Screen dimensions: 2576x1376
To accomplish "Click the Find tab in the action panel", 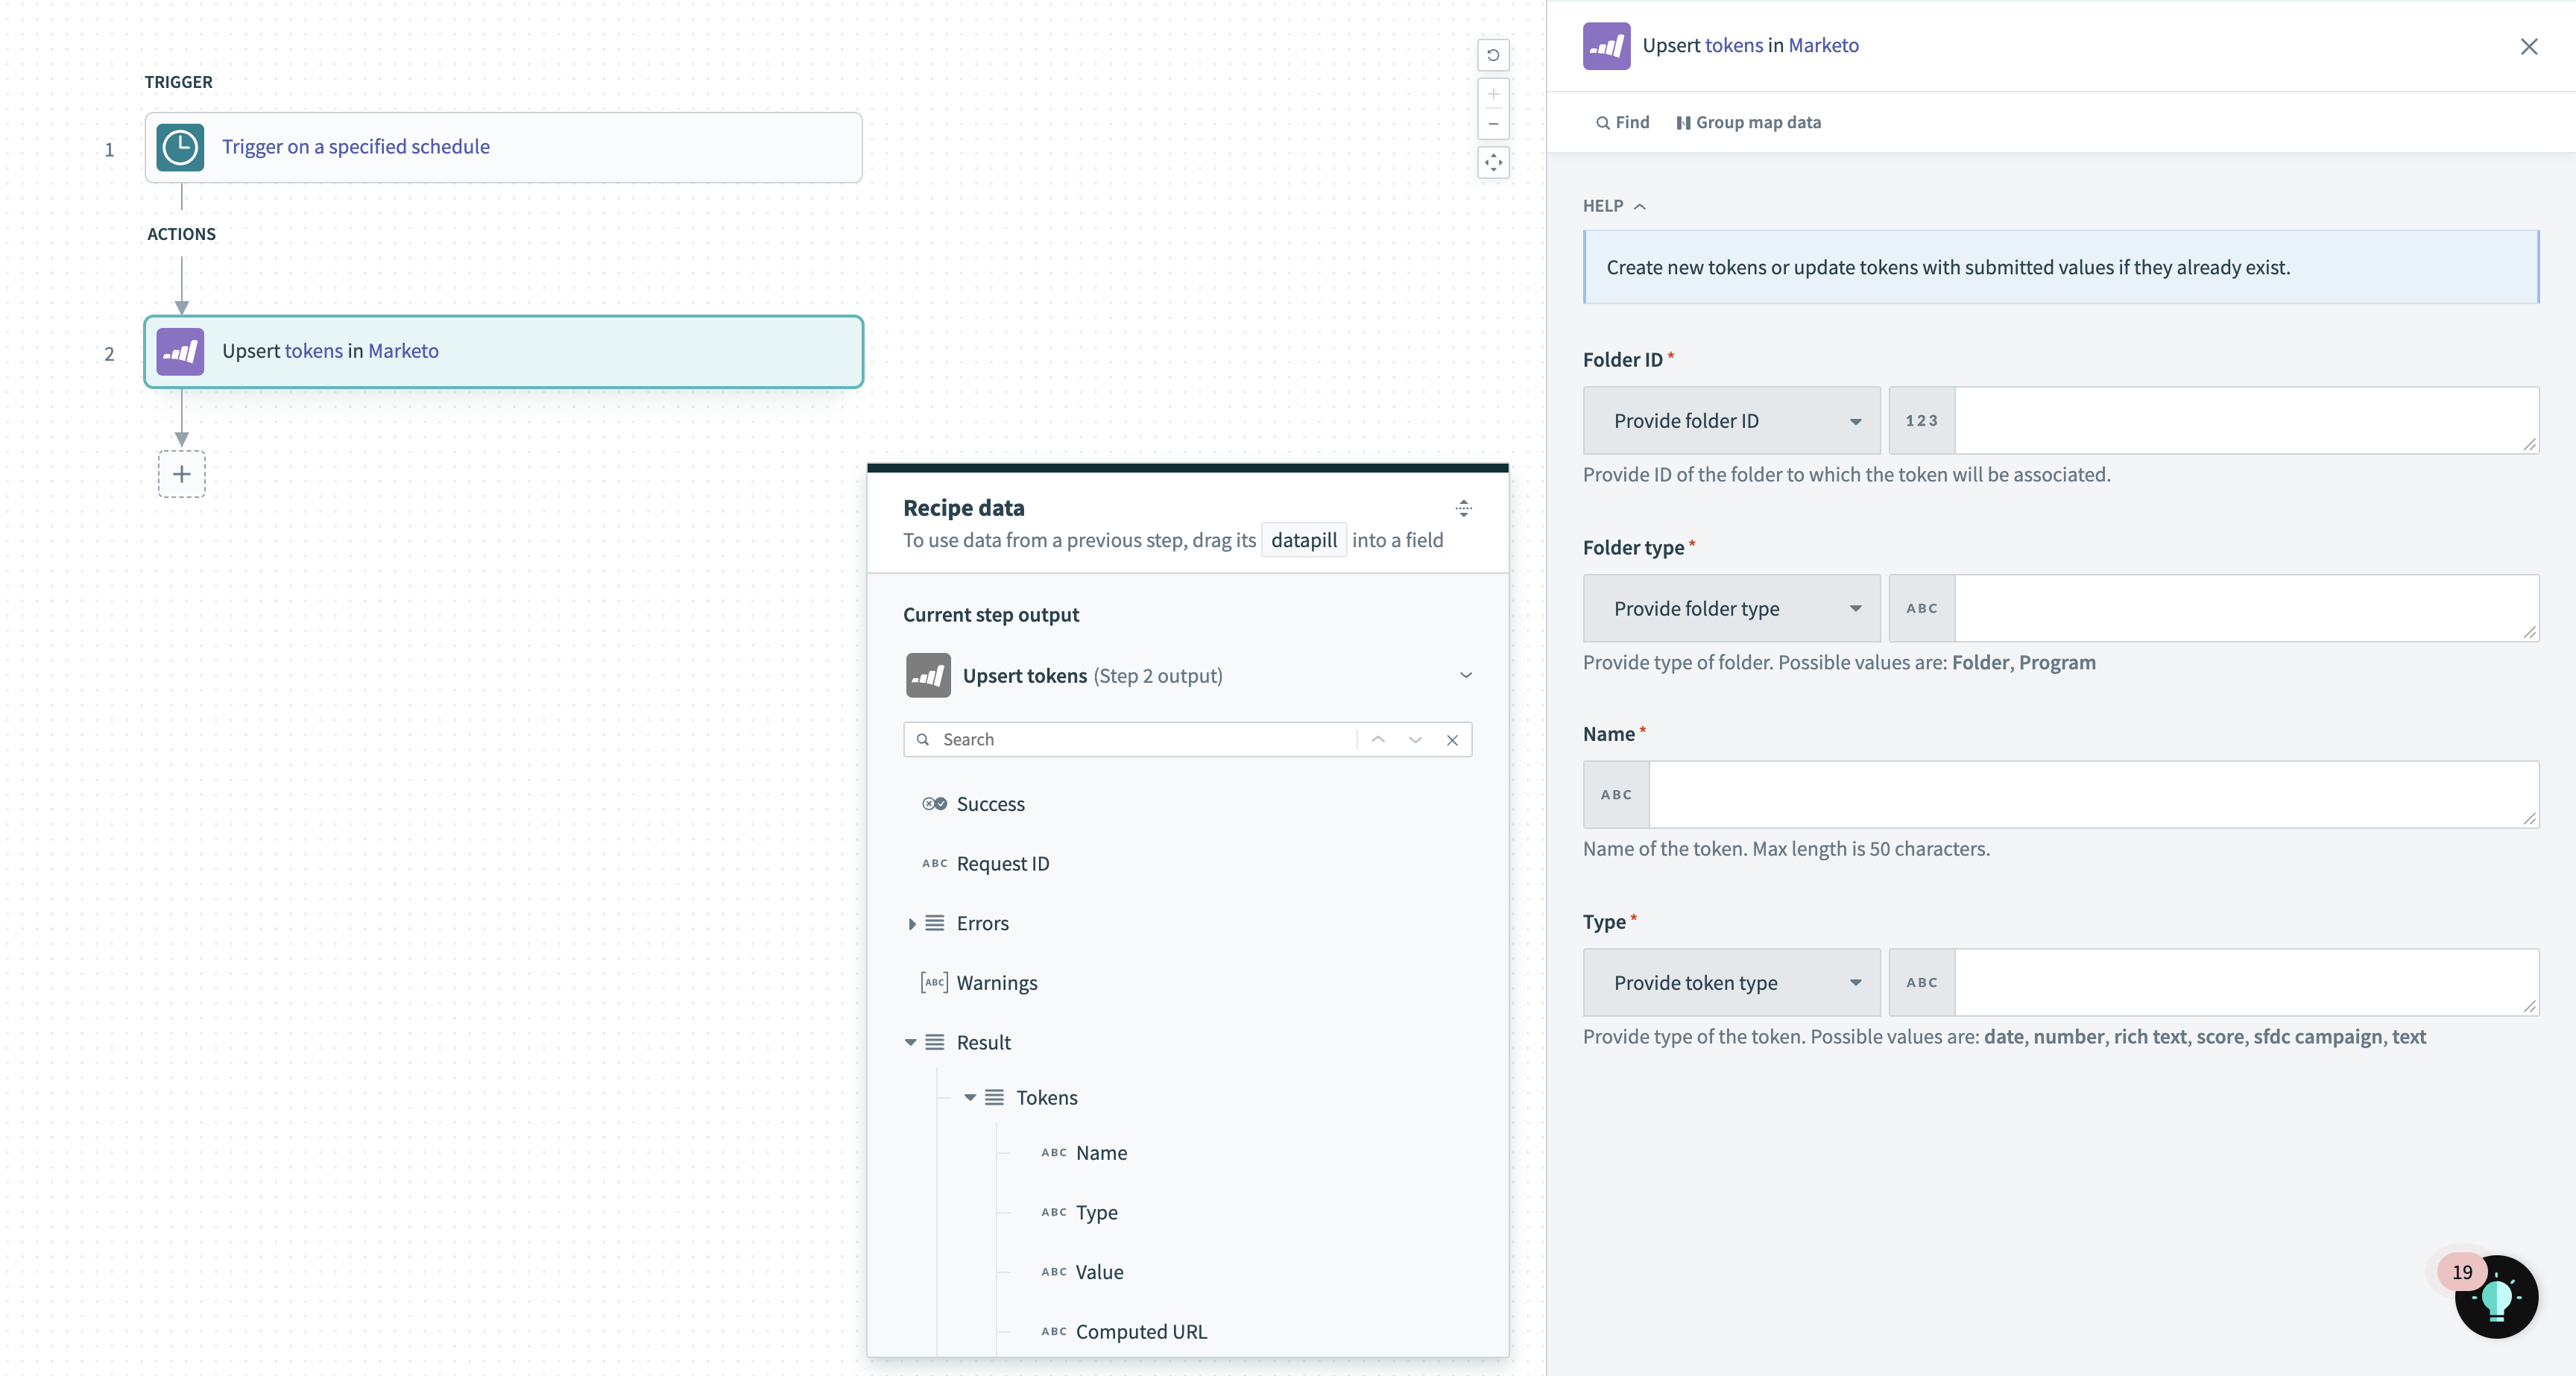I will pyautogui.click(x=1622, y=122).
